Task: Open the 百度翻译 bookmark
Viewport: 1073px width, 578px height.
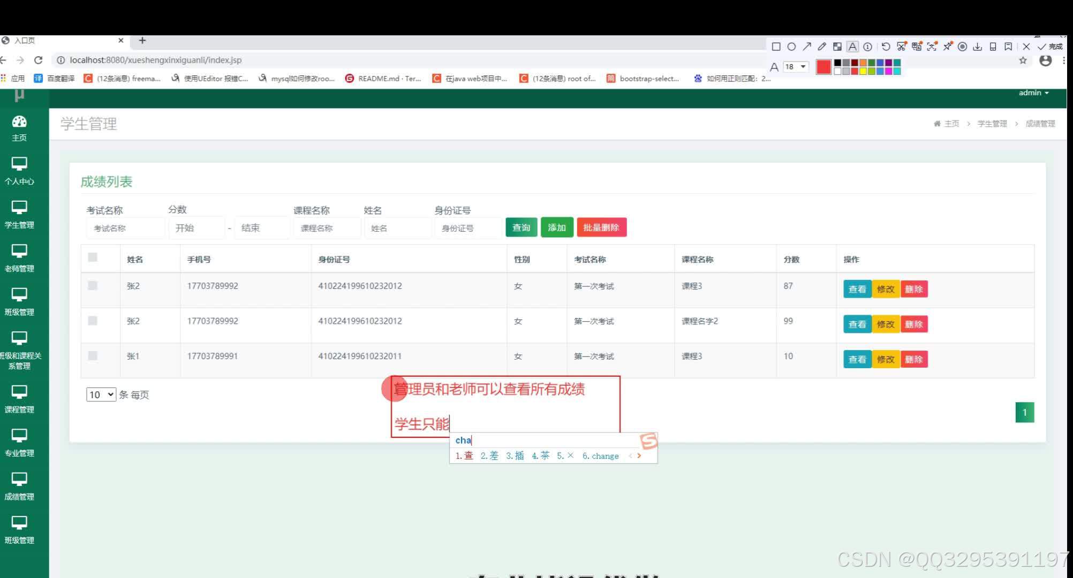Action: [54, 78]
